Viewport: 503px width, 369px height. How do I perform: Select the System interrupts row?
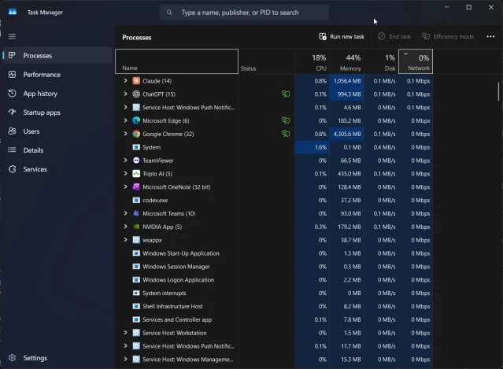(274, 293)
